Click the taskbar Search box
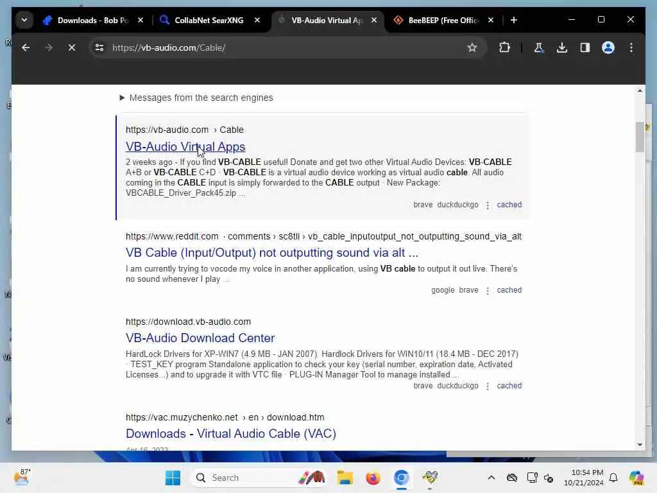This screenshot has width=657, height=493. pyautogui.click(x=258, y=478)
